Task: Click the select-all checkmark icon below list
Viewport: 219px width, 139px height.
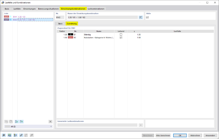Action: tap(17, 121)
